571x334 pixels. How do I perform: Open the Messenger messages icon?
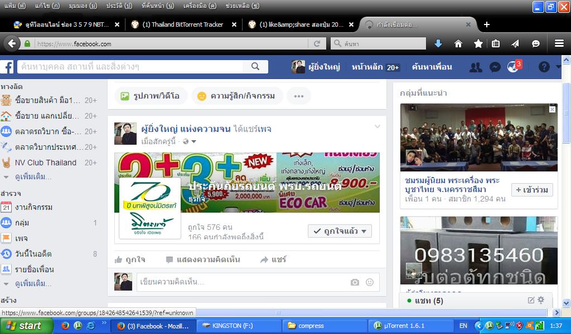[x=495, y=67]
